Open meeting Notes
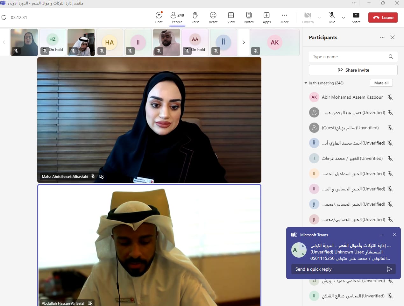The height and width of the screenshot is (306, 404). pyautogui.click(x=249, y=18)
